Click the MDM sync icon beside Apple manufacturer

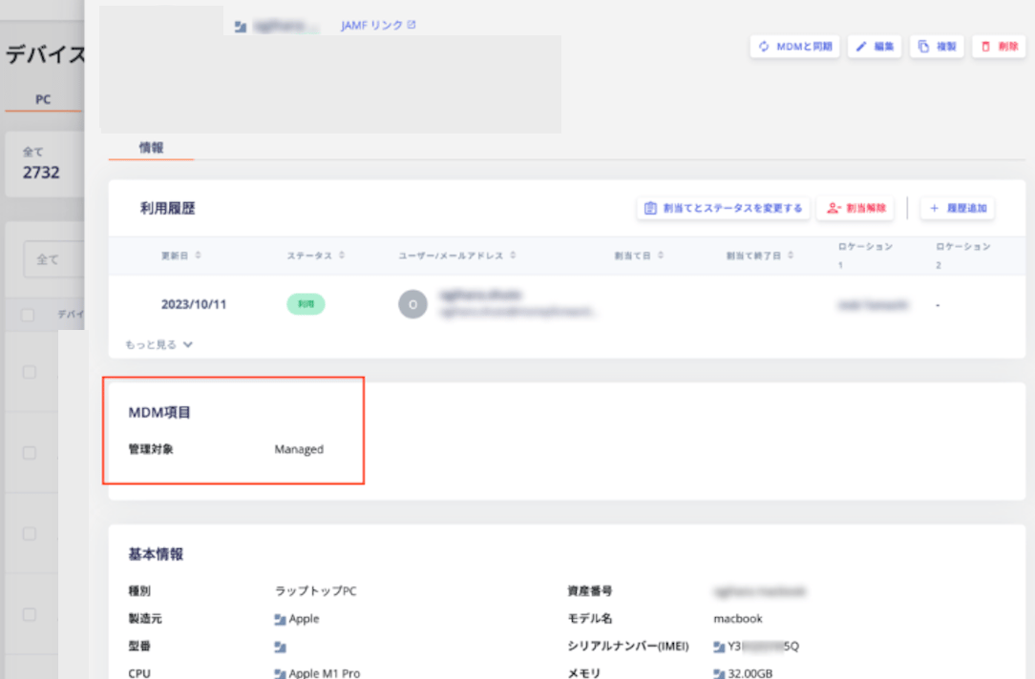280,619
